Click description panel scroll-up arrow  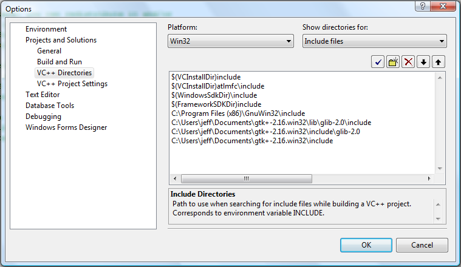pyautogui.click(x=438, y=204)
